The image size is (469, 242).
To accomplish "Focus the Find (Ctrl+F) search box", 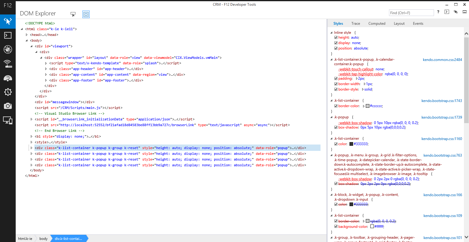I will click(411, 13).
